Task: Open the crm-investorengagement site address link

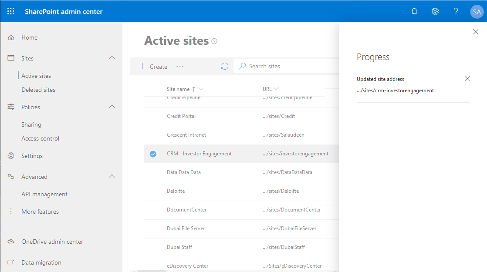Action: pos(396,91)
